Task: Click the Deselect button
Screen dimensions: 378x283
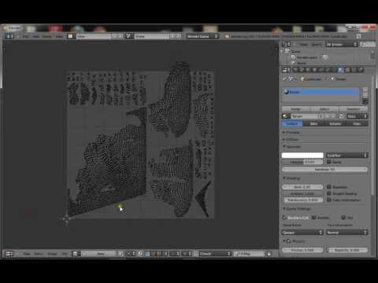Action: point(354,109)
